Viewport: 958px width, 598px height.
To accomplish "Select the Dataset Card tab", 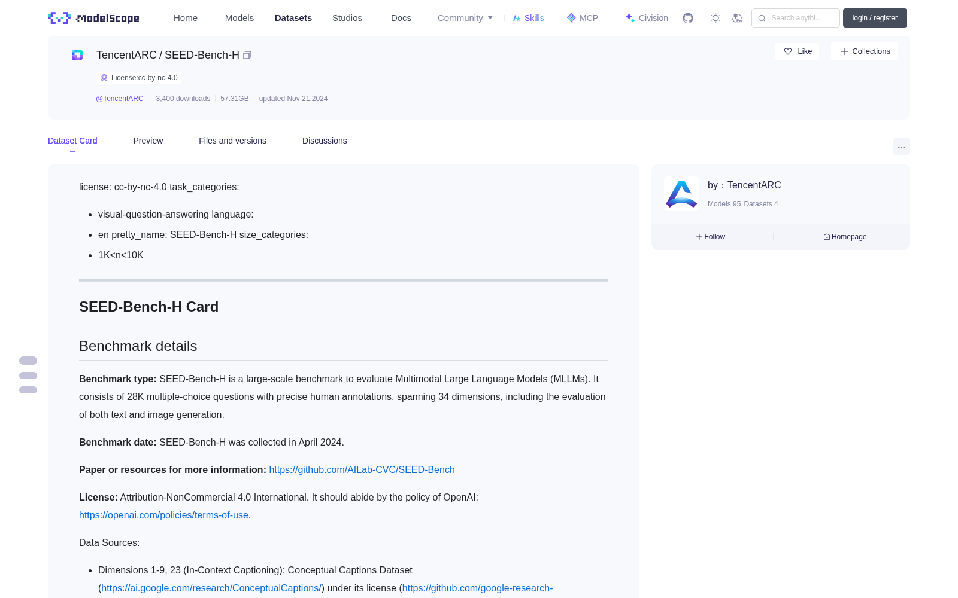I will click(x=72, y=141).
